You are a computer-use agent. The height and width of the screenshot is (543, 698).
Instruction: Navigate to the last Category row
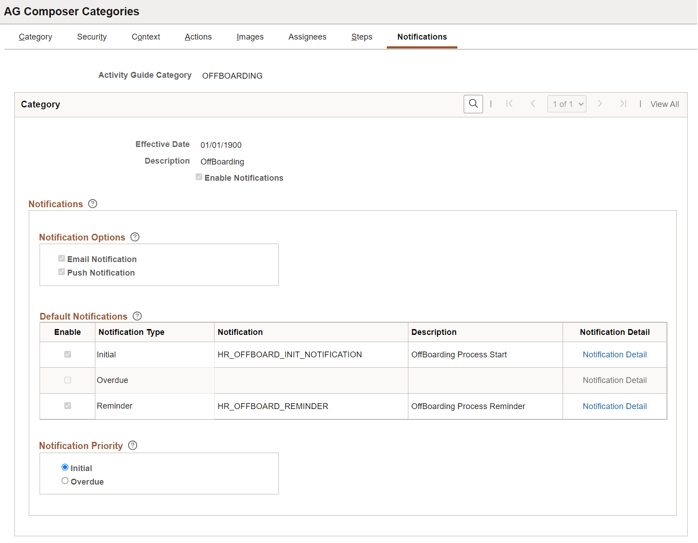coord(623,104)
